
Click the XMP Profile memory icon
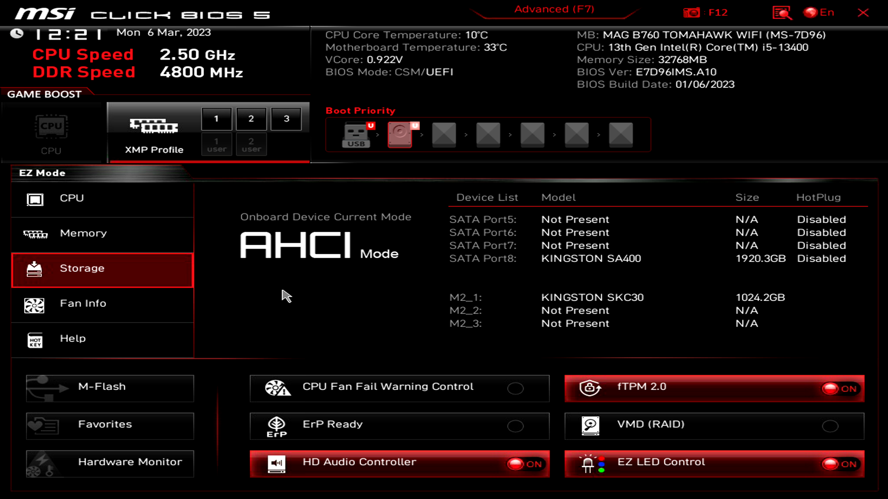click(x=154, y=126)
